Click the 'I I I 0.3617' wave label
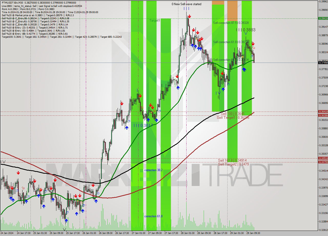The height and width of the screenshot is (236, 328). (x=143, y=125)
